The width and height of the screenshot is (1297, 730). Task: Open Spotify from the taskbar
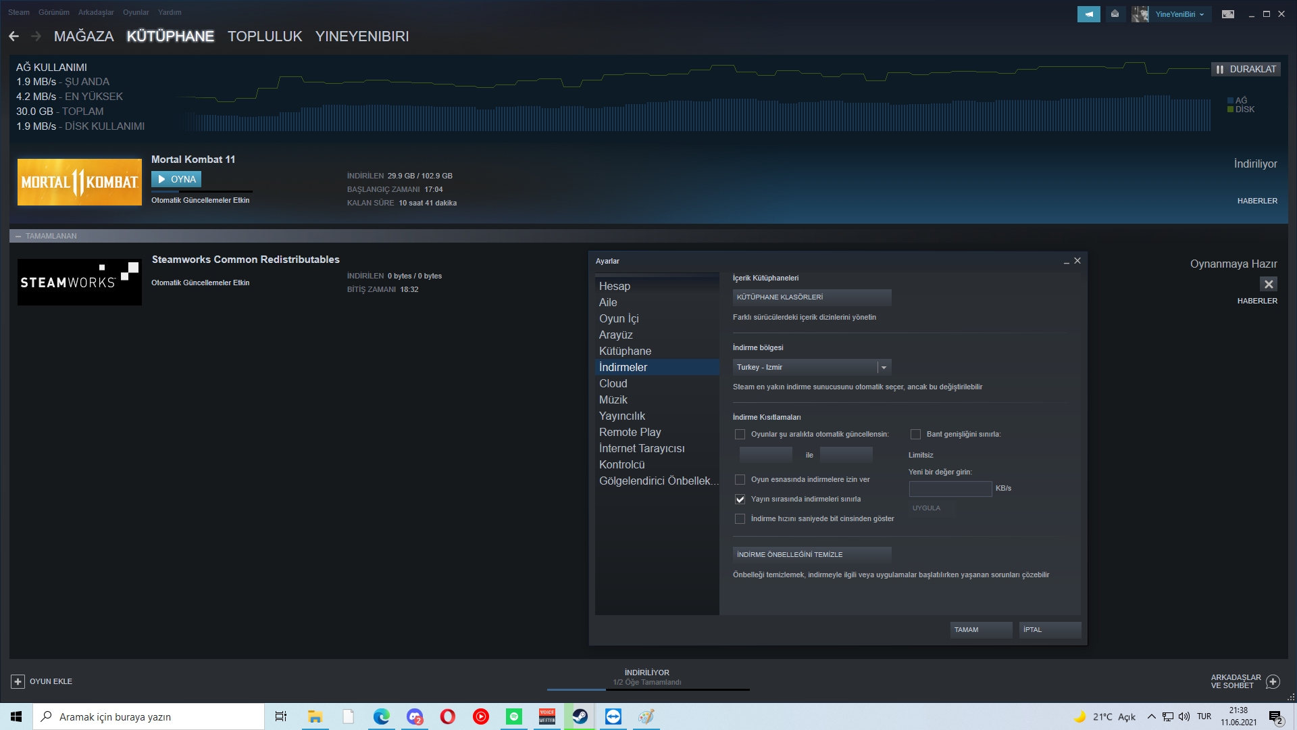click(x=514, y=716)
